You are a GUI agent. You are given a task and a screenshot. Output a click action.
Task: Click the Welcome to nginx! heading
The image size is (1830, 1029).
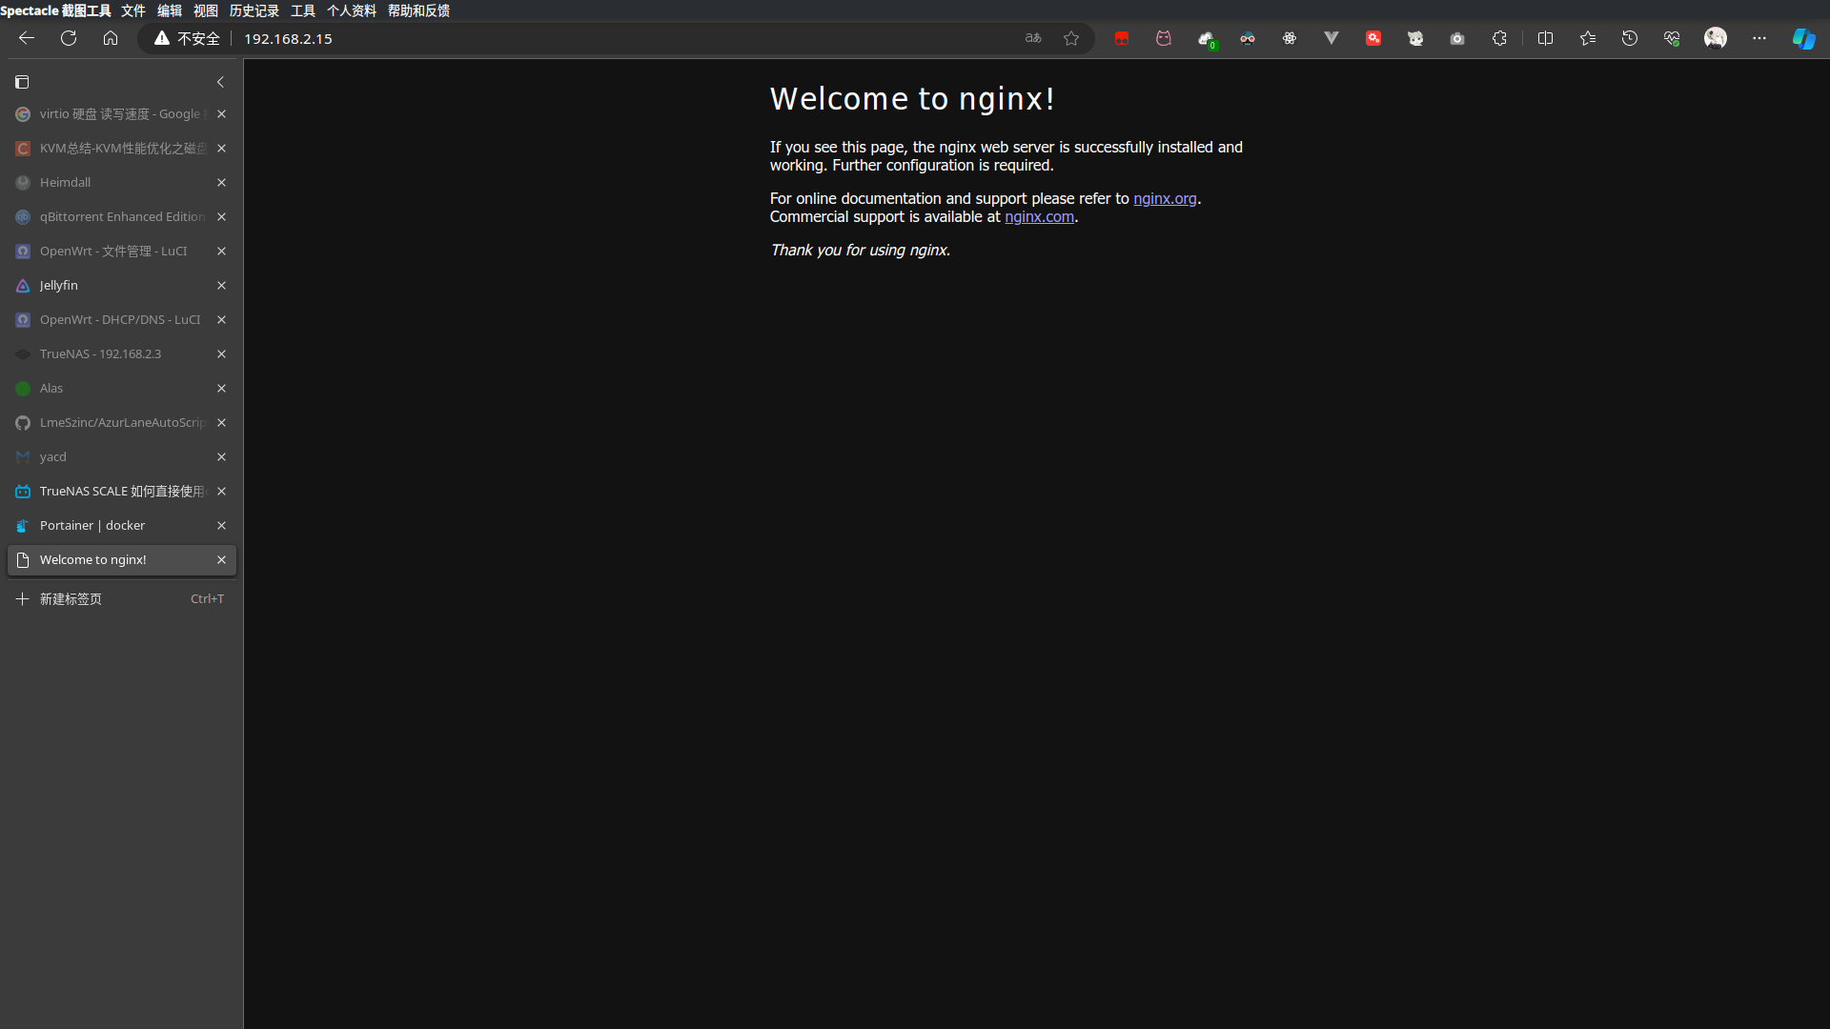tap(912, 99)
